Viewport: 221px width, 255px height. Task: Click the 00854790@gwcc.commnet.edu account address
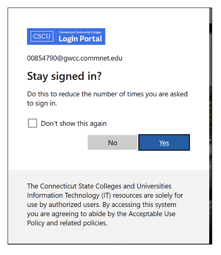coord(75,58)
